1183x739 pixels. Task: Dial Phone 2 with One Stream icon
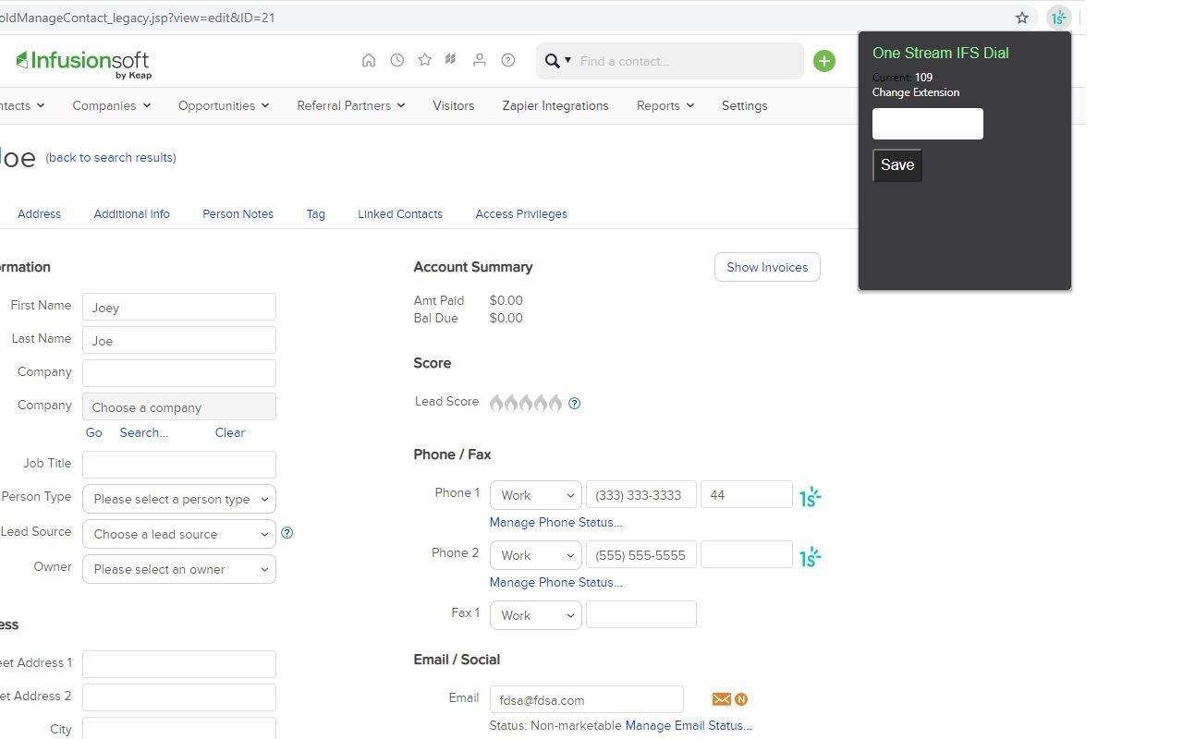click(x=811, y=557)
